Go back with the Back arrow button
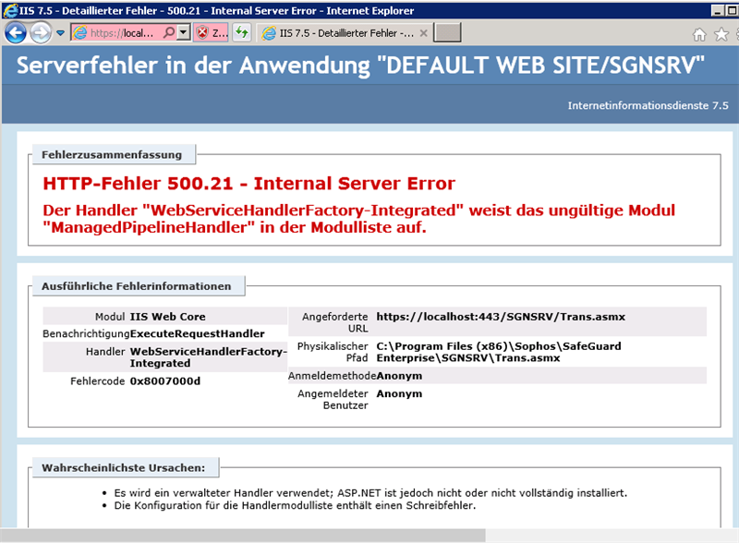Screen dimensions: 739x543 [15, 33]
